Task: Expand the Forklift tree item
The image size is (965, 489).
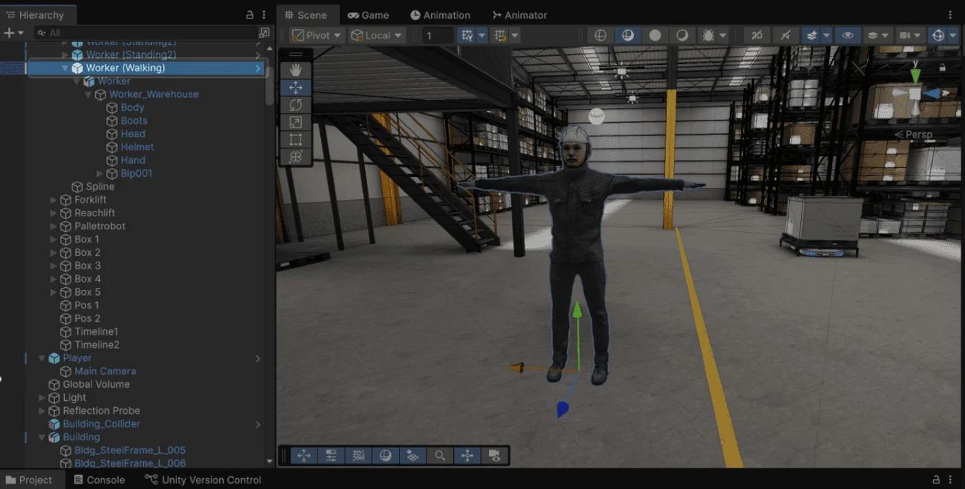Action: 54,200
